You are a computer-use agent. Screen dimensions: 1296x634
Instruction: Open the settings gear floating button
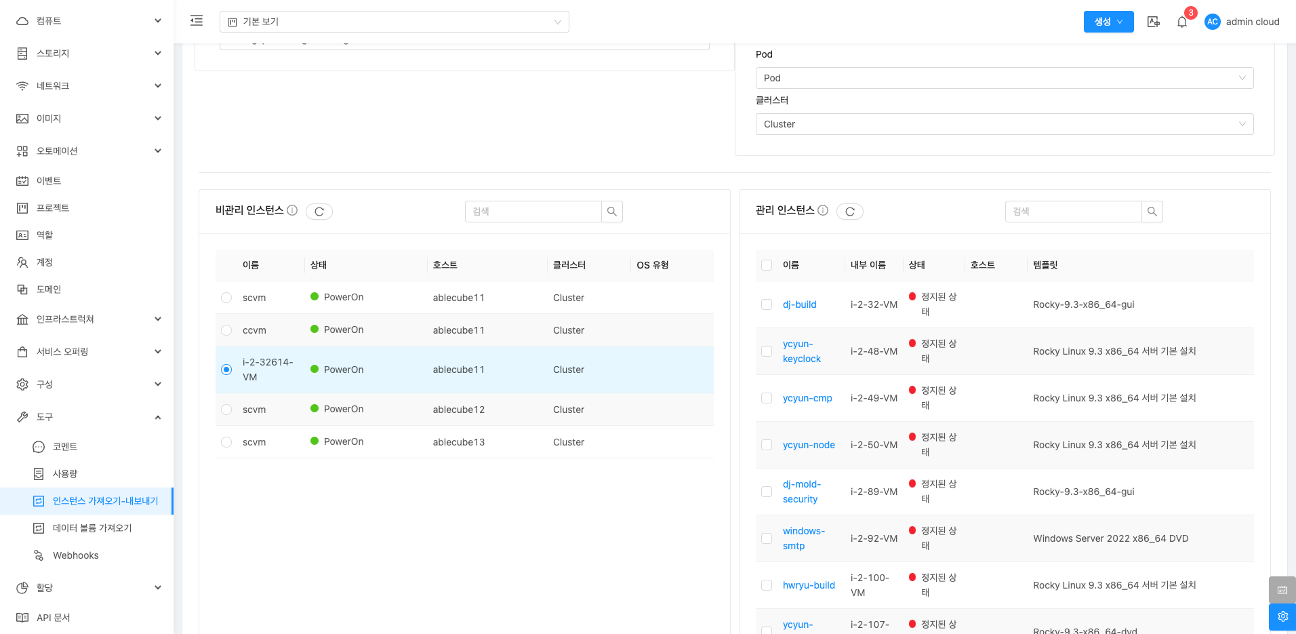(1282, 616)
